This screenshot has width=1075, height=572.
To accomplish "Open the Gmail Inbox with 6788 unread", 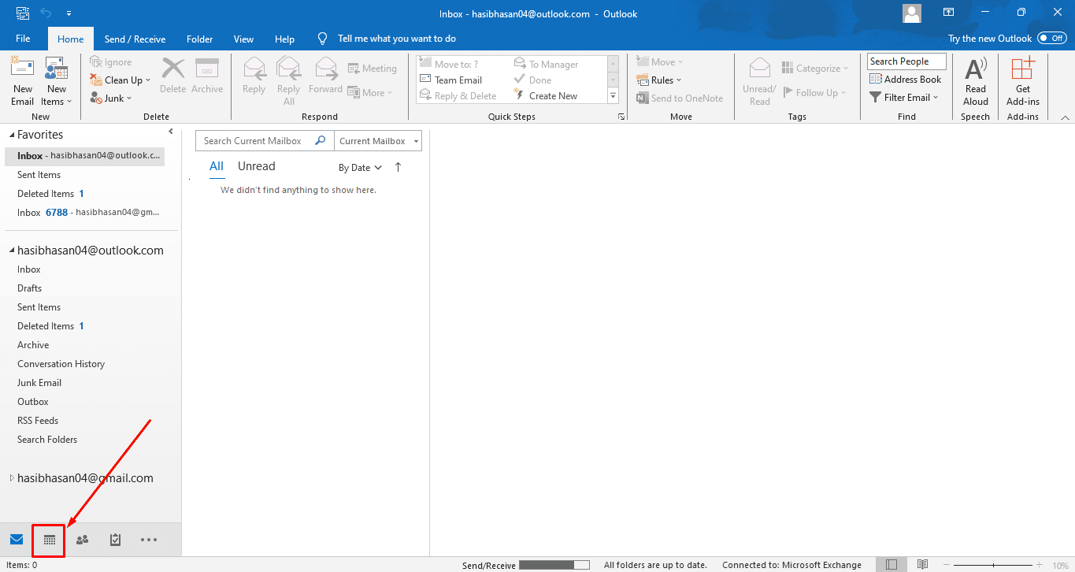I will coord(88,213).
